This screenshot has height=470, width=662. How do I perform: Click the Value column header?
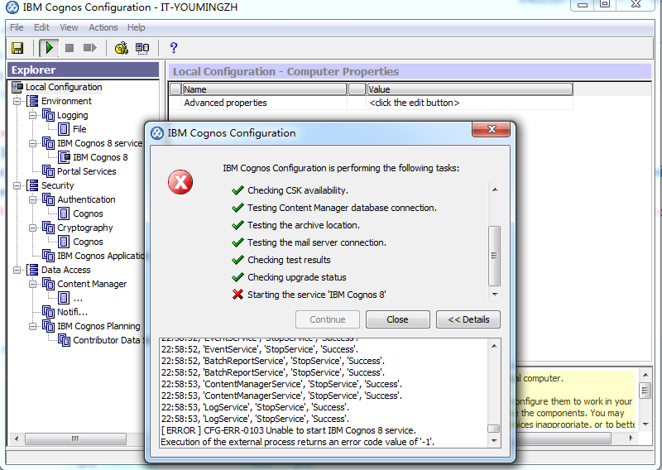point(469,89)
